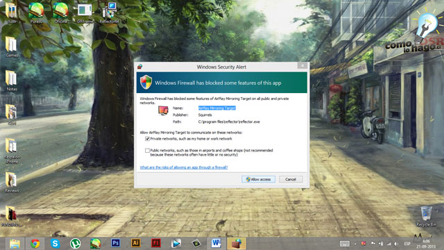Open the Recycle Bin
Image resolution: width=444 pixels, height=250 pixels.
[x=426, y=216]
